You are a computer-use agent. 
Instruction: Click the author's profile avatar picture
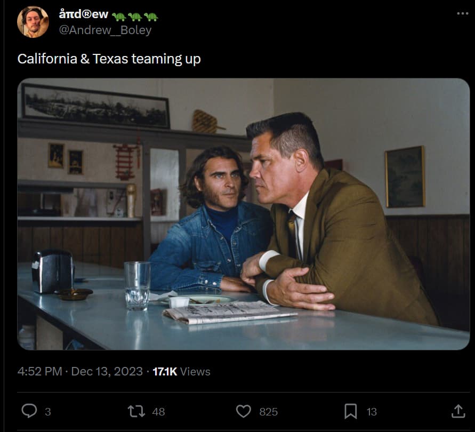click(33, 22)
